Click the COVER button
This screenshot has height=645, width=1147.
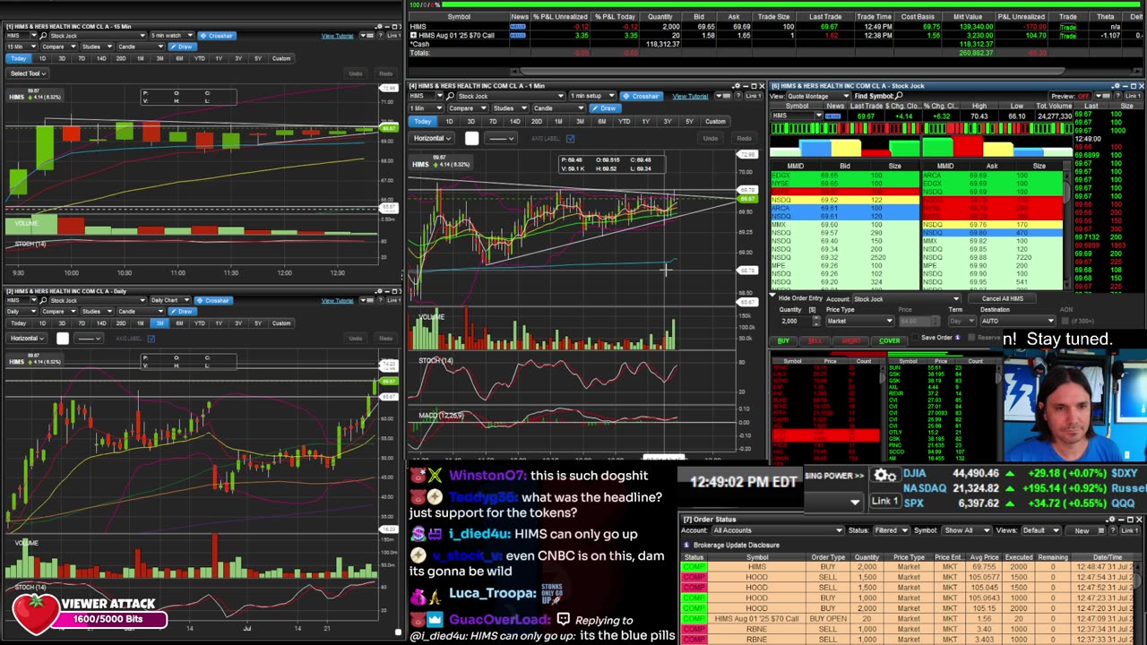tap(890, 340)
